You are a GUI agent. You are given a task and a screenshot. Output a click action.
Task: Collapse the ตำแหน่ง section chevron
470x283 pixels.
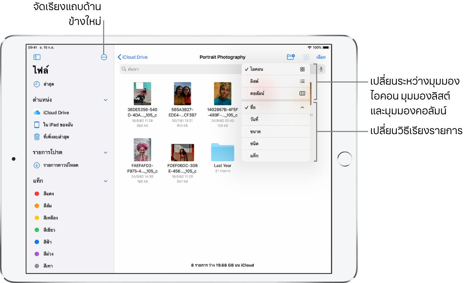pos(105,100)
